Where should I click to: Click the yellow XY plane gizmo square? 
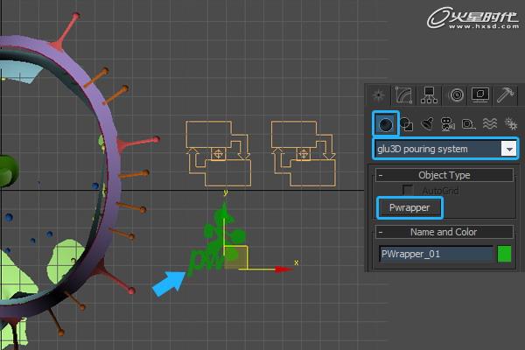click(x=235, y=257)
